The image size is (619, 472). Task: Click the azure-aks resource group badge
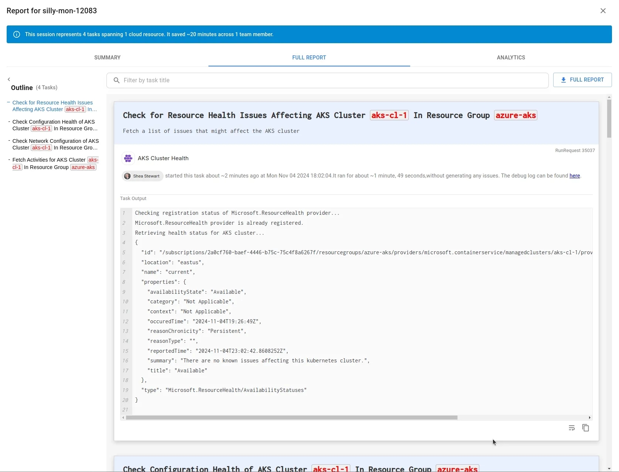516,115
